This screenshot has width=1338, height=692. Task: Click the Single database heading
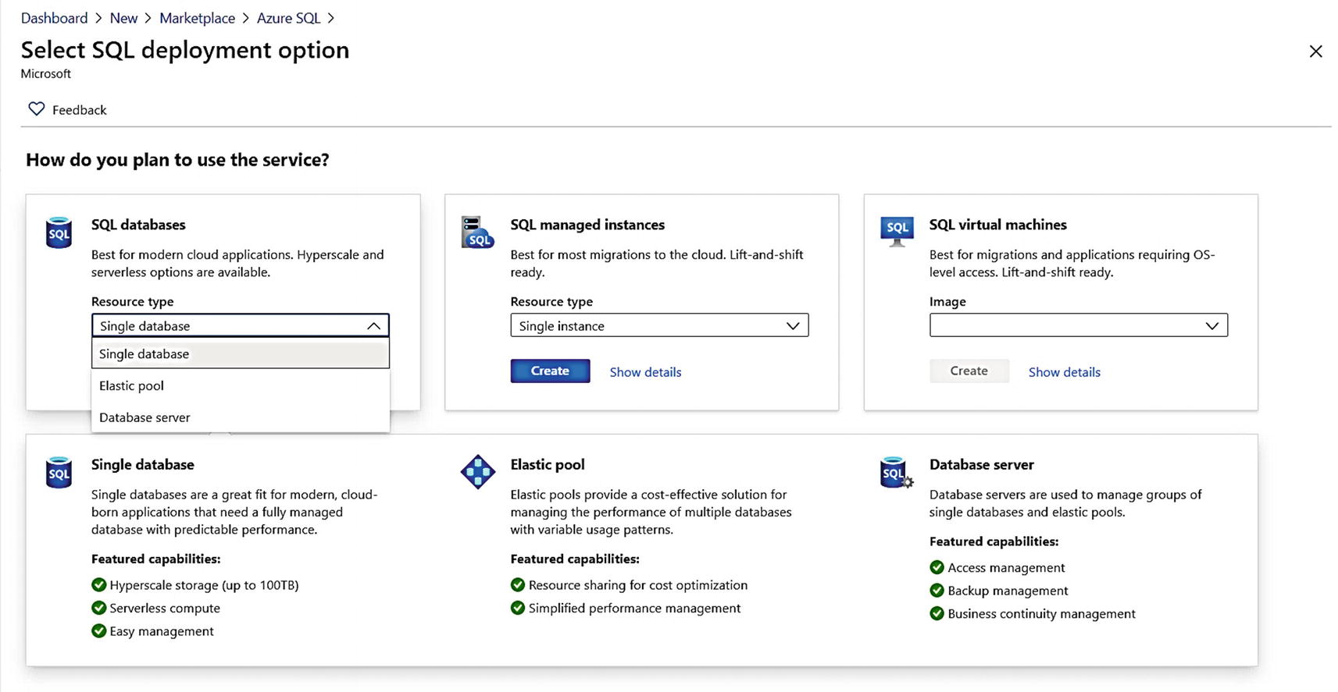point(142,465)
